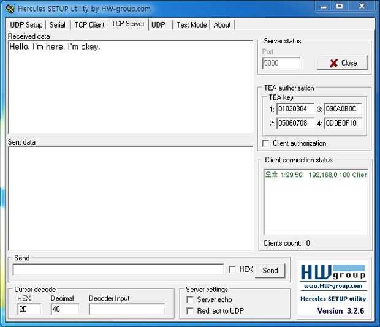The width and height of the screenshot is (380, 327).
Task: Click TEA key field 3 (090A0B0C)
Action: 343,108
